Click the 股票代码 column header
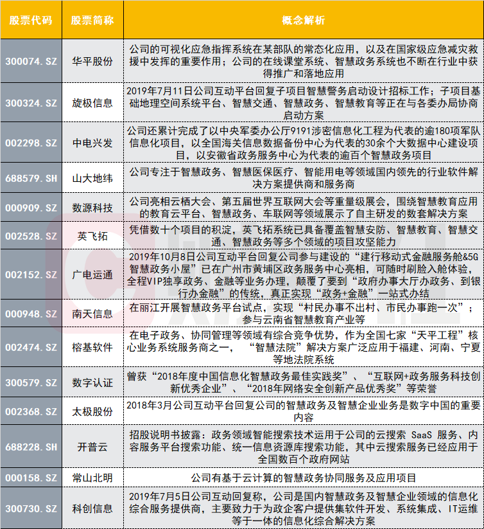 click(x=31, y=20)
